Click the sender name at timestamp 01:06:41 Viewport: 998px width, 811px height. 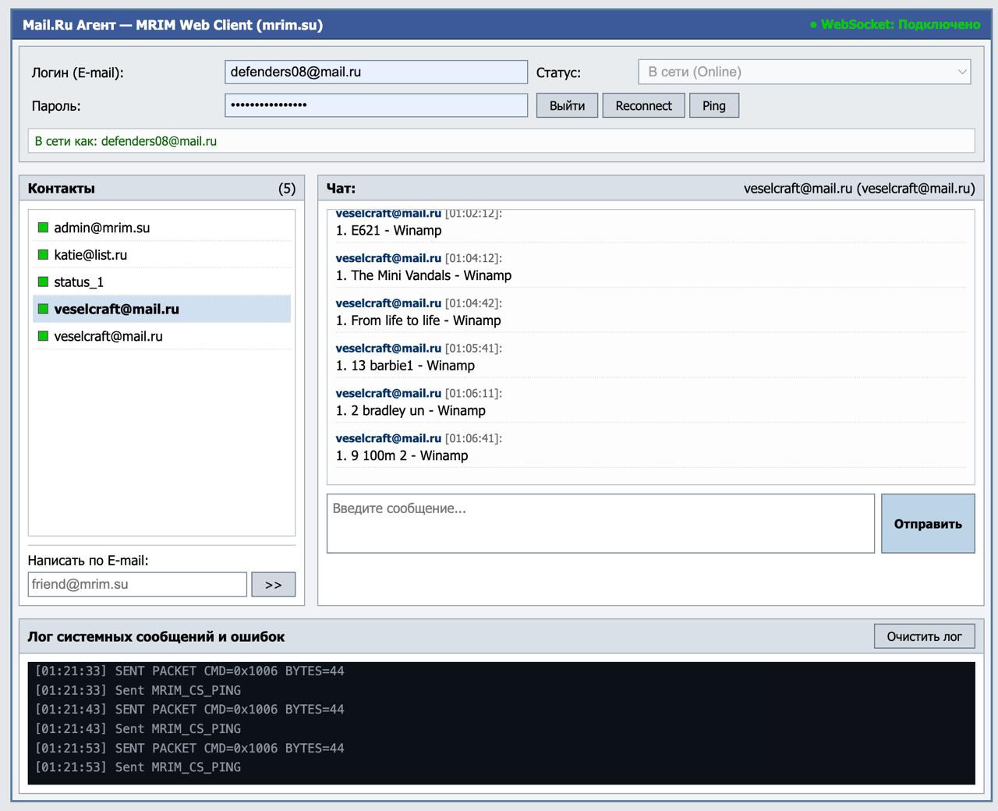tap(388, 438)
